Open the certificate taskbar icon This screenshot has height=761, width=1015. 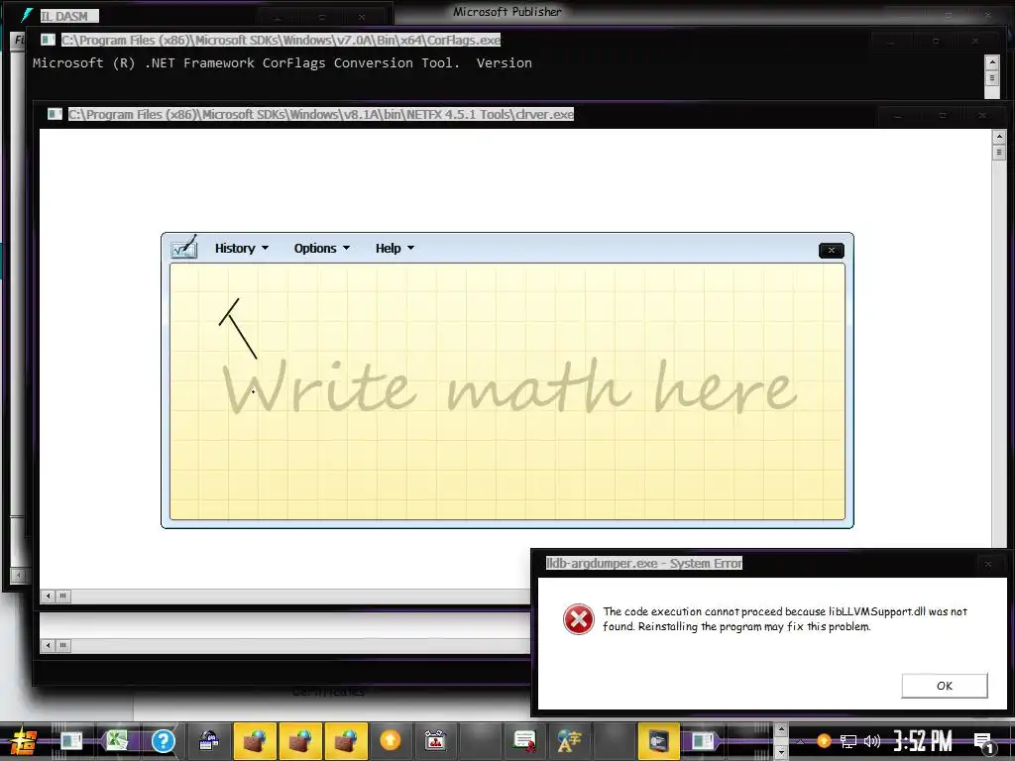(524, 741)
